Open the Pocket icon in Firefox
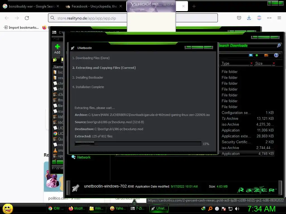The height and width of the screenshot is (214, 286). [x=239, y=18]
